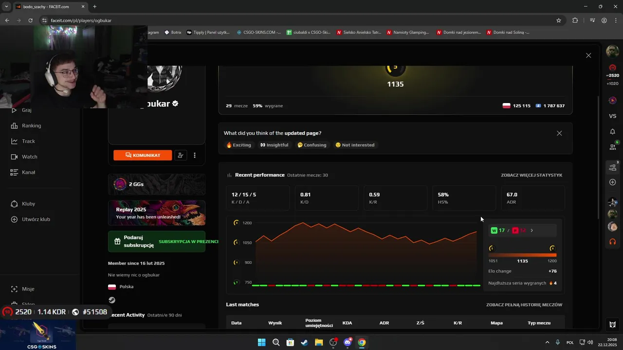Open a new browser tab
Screen dimensions: 623x350
click(94, 7)
